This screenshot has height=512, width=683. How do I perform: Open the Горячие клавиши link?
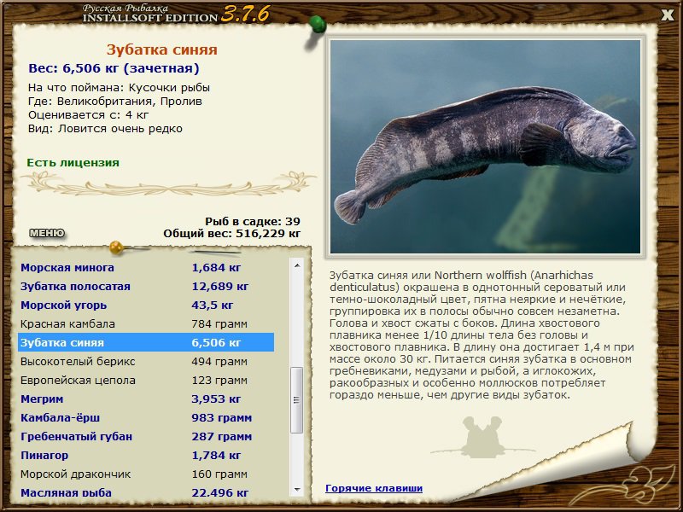373,488
